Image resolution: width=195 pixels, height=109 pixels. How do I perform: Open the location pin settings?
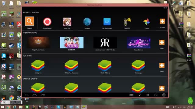(140, 95)
